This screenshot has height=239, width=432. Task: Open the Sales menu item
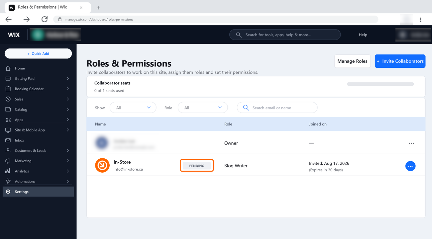[38, 99]
